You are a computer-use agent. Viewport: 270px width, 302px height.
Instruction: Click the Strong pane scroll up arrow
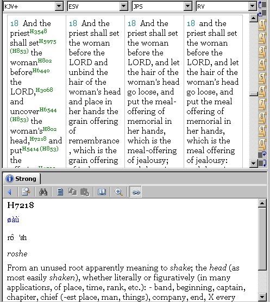(262, 203)
